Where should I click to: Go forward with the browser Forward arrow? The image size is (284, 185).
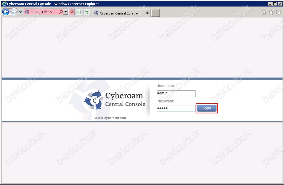(x=14, y=12)
